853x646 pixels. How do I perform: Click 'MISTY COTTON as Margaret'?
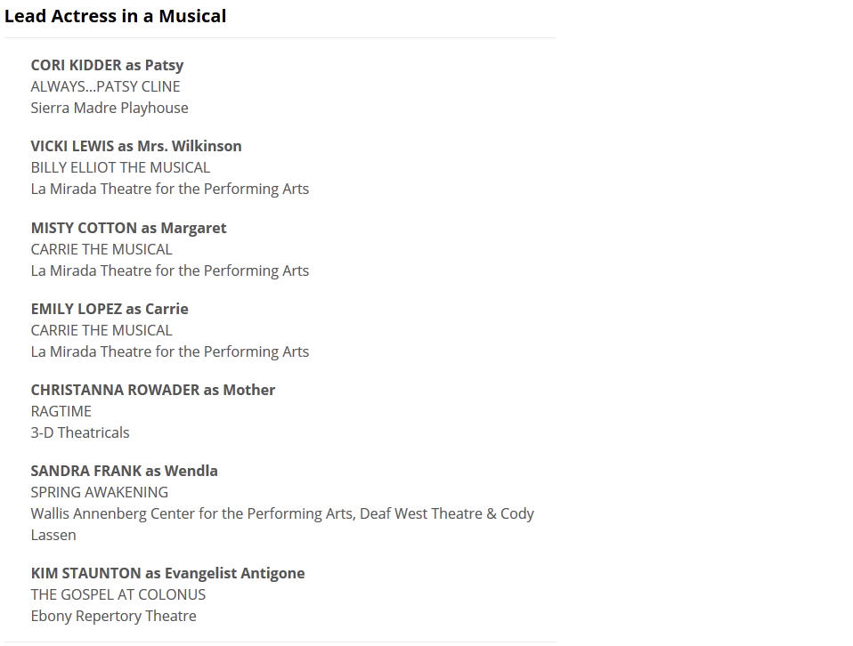(128, 228)
